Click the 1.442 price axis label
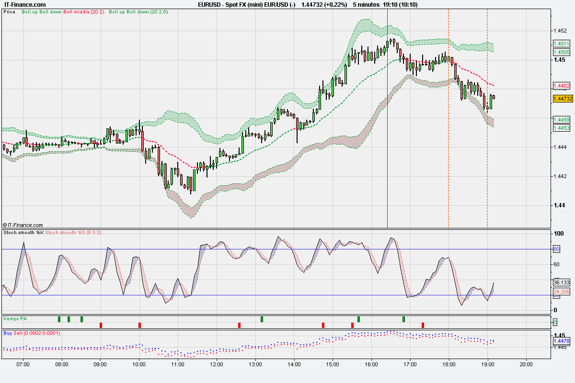575x383 pixels. pos(561,176)
